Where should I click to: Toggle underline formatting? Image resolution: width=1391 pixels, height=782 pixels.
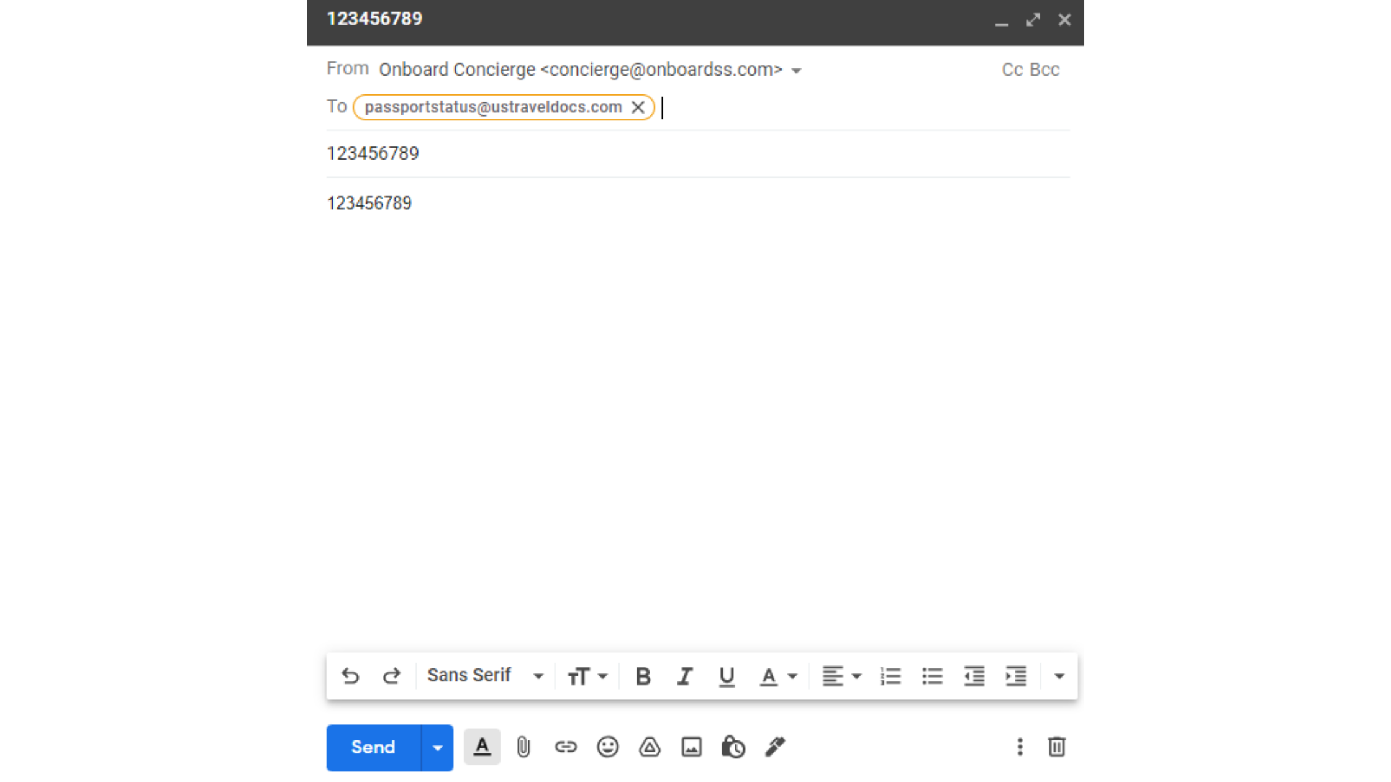(x=727, y=676)
